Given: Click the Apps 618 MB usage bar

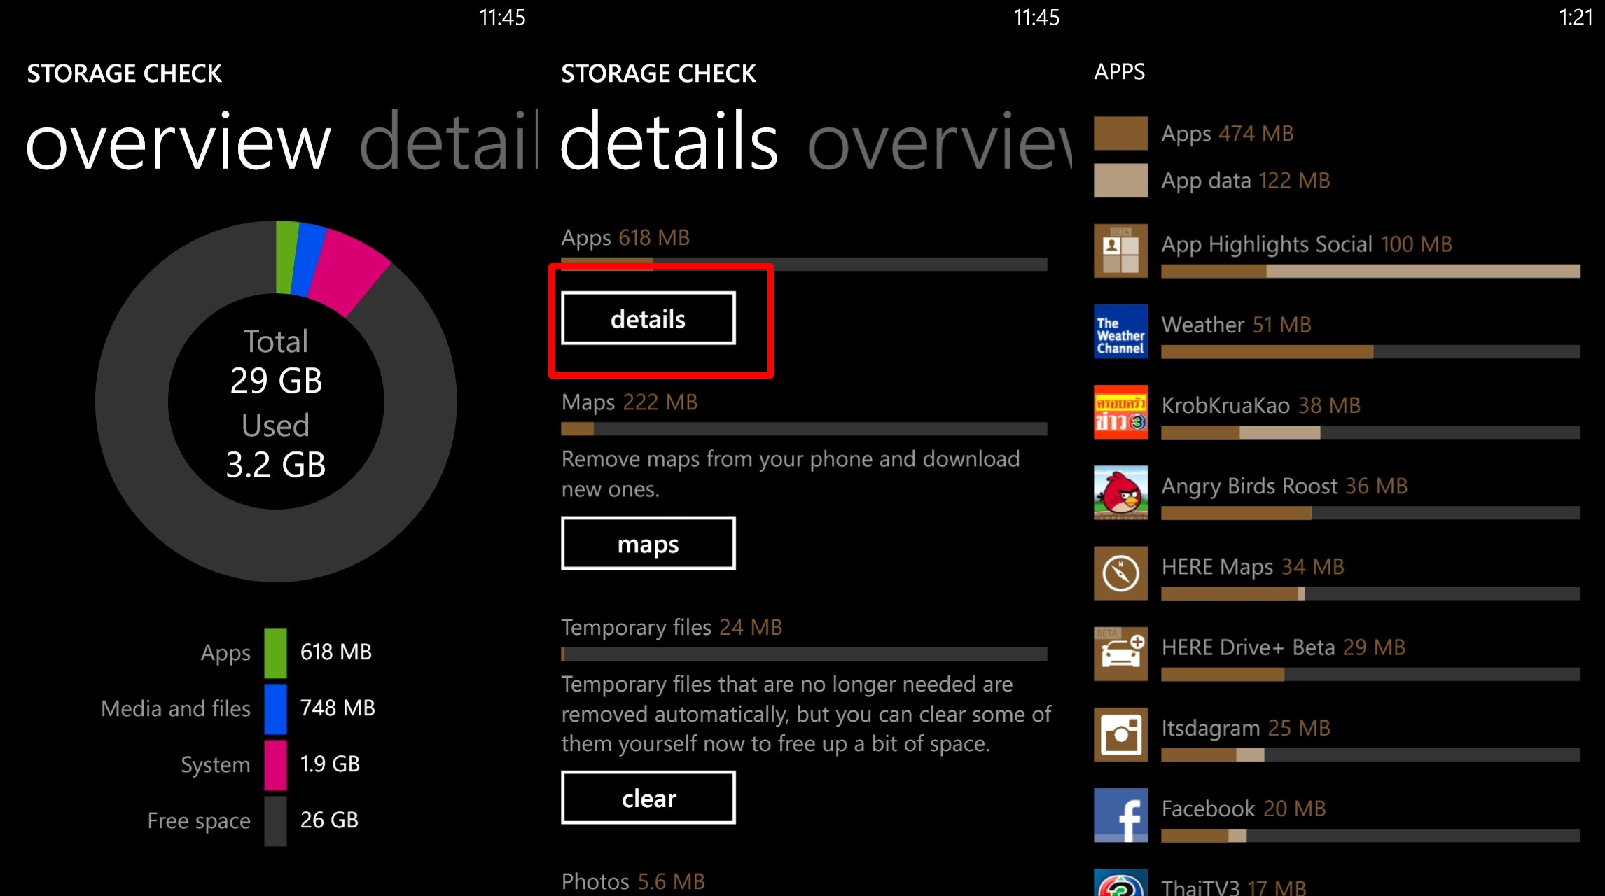Looking at the screenshot, I should coord(804,264).
